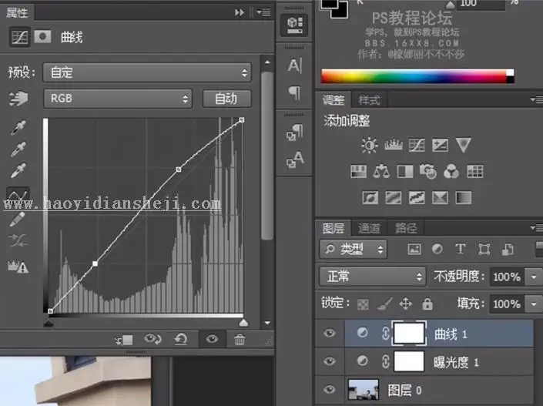Open the 预设 preset dropdown showing 自定

click(147, 72)
